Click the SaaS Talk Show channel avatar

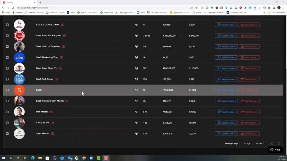19,79
